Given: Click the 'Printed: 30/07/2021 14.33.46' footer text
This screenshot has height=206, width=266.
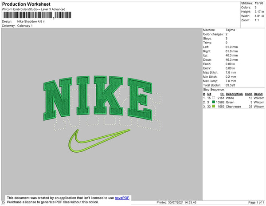Looking at the screenshot, I should tap(176, 202).
